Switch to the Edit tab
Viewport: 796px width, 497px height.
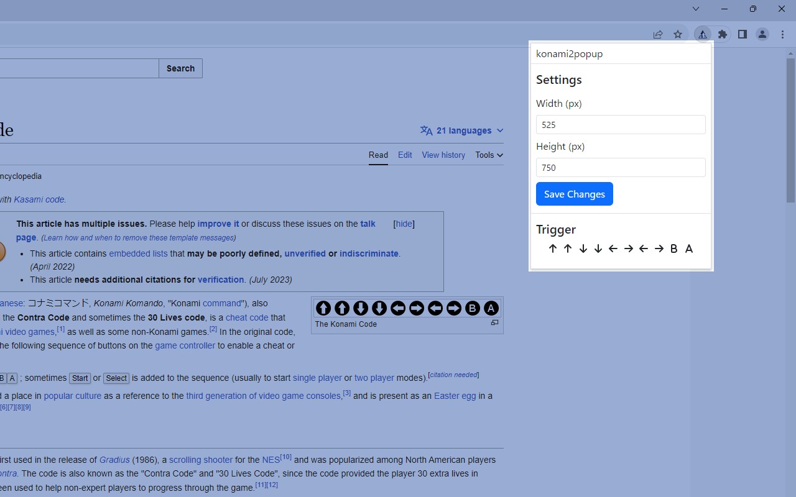point(405,155)
